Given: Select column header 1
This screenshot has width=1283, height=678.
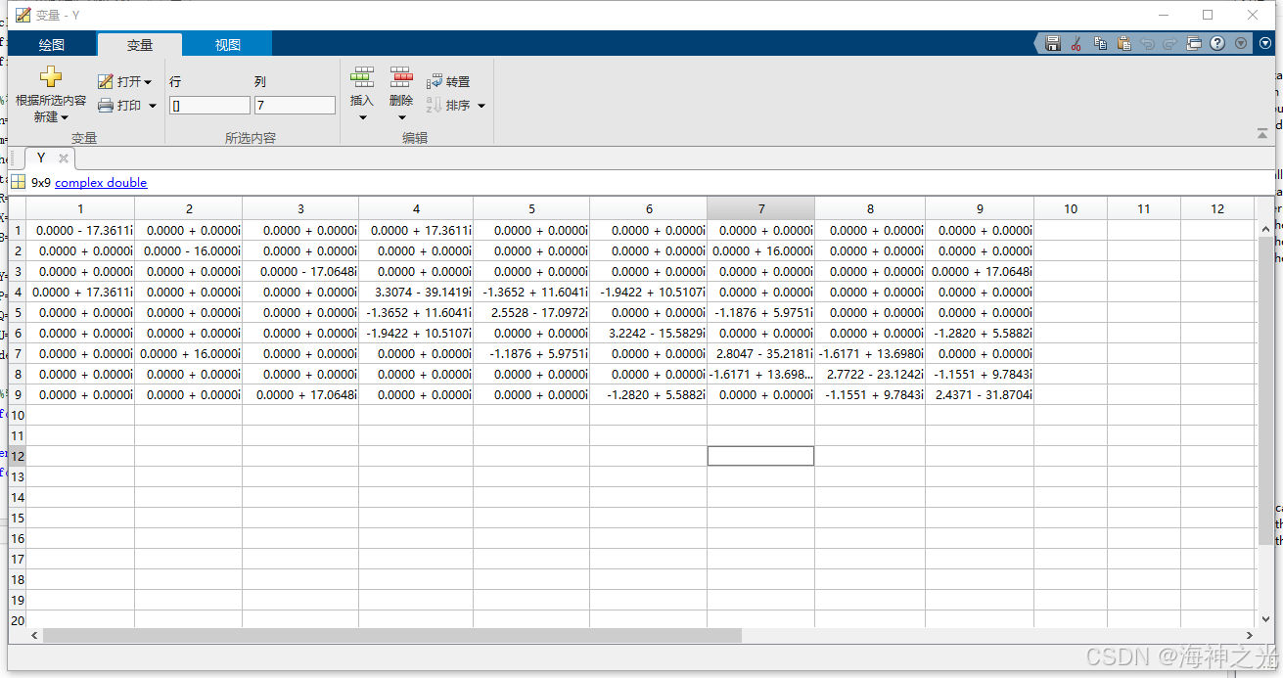Looking at the screenshot, I should click(80, 208).
